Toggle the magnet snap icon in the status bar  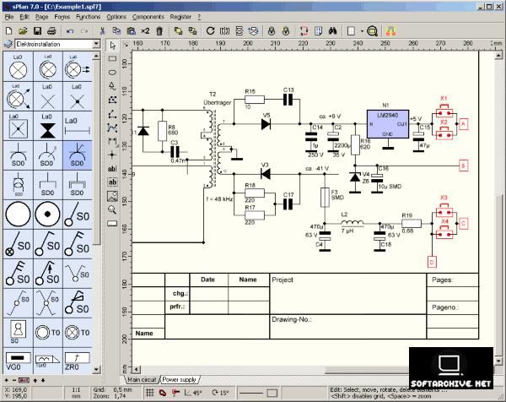[x=163, y=393]
